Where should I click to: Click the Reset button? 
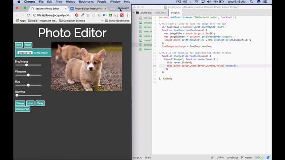[28, 45]
